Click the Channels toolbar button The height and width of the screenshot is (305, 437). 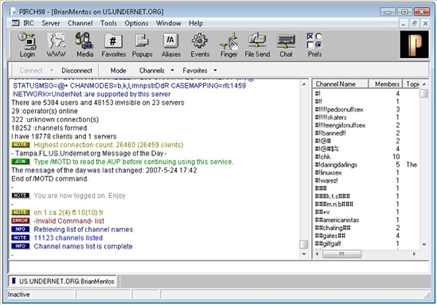tap(151, 71)
